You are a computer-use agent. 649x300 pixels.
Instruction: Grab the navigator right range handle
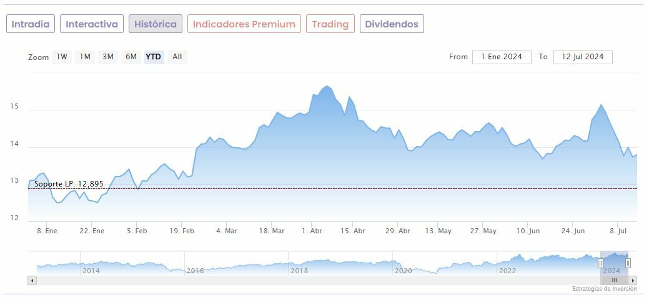(x=628, y=263)
